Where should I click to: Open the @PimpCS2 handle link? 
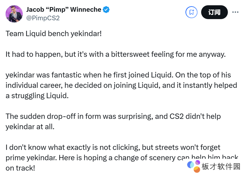click(43, 18)
